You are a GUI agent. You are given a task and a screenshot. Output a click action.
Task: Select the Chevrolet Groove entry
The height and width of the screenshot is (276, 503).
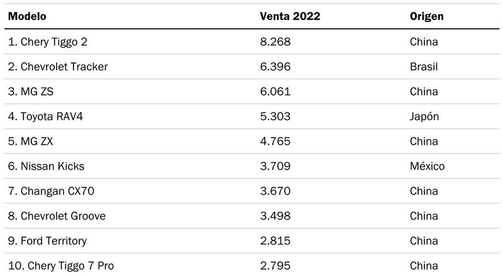click(57, 216)
